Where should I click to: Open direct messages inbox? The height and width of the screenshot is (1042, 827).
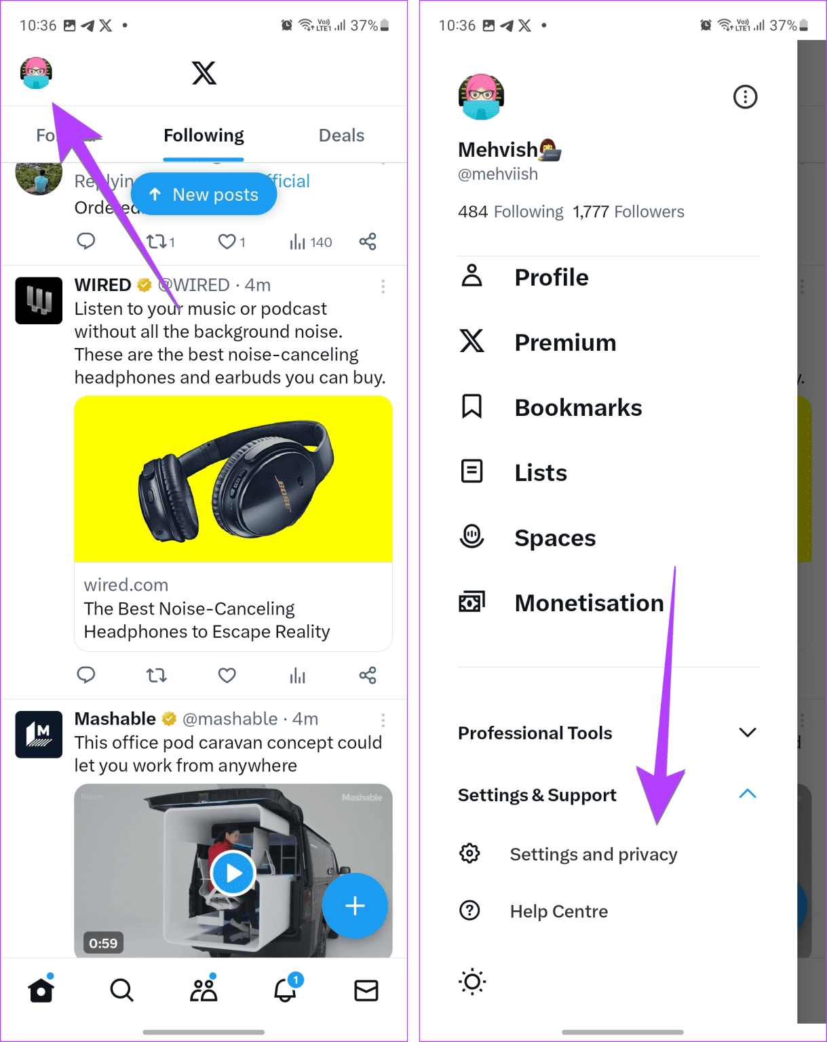tap(366, 990)
